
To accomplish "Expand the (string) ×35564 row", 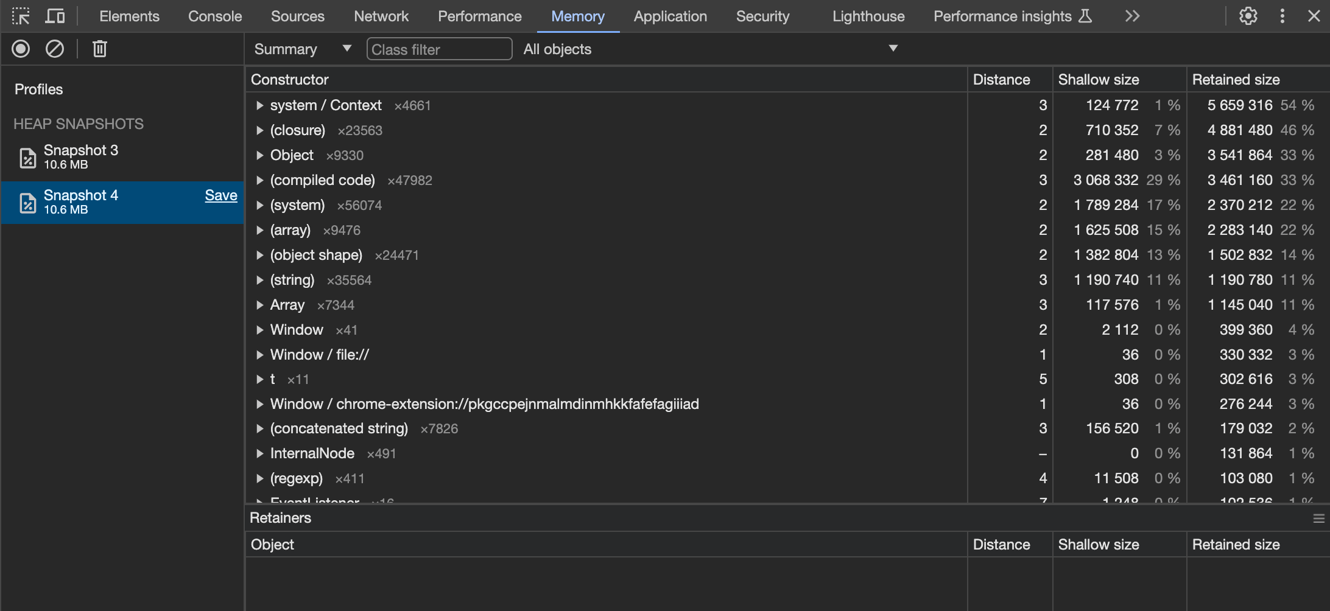I will (x=260, y=280).
